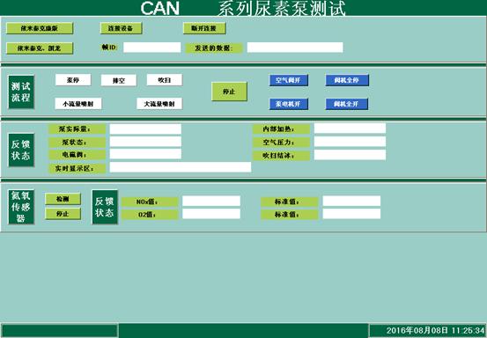Click 停止 in the test flow section
Screen dimensions: 487x338
coord(229,92)
